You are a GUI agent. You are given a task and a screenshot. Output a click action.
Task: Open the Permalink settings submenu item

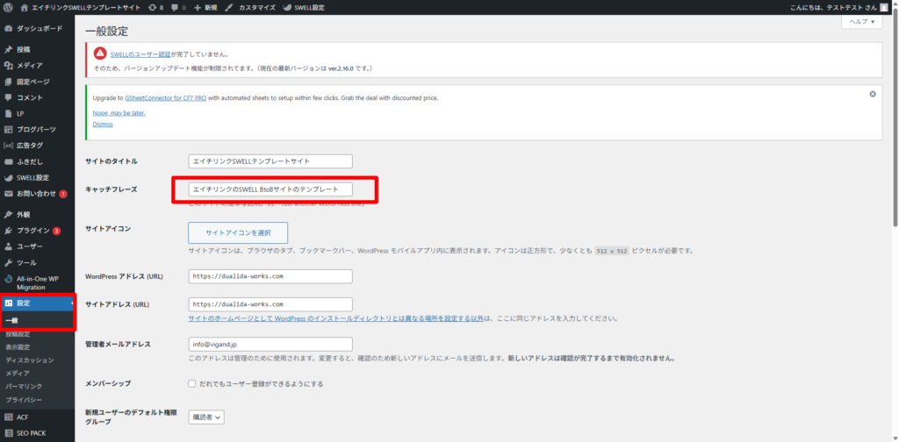[x=24, y=386]
